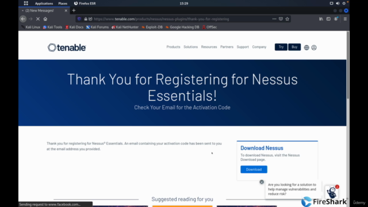Open the Solutions menu
368x207 pixels.
pyautogui.click(x=190, y=47)
